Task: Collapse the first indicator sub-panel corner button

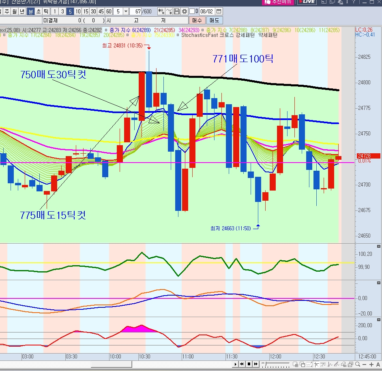Action: coord(379,246)
